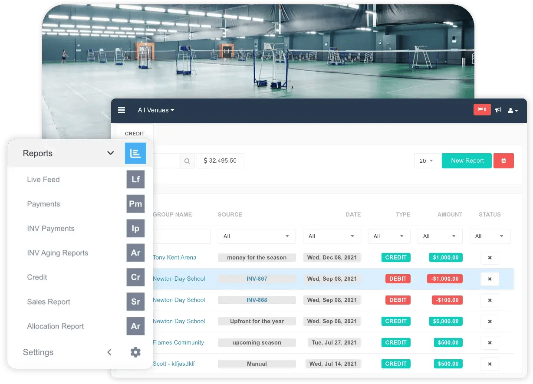533x384 pixels.
Task: Open the Source filter dropdown
Action: click(x=257, y=236)
